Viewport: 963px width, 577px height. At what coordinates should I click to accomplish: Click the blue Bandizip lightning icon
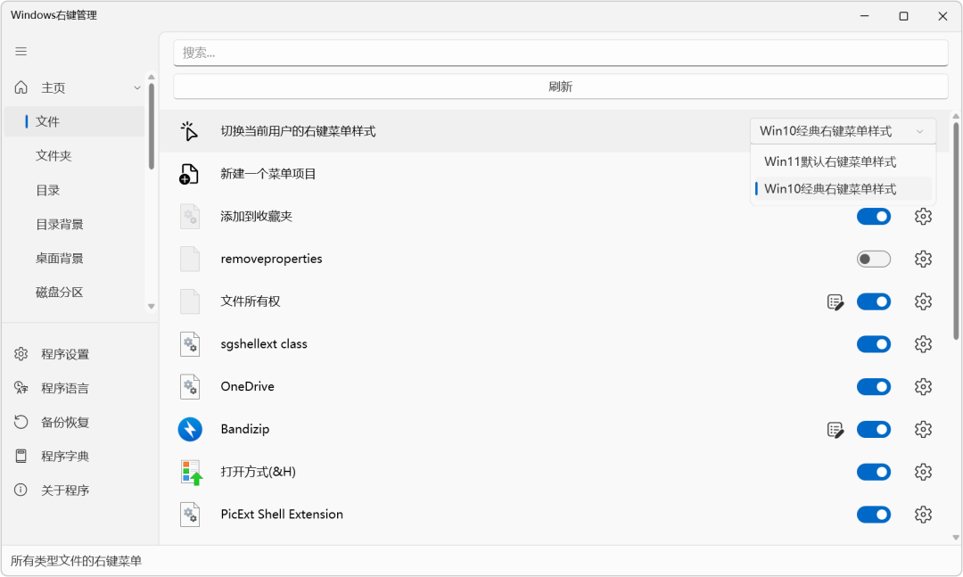click(x=191, y=429)
